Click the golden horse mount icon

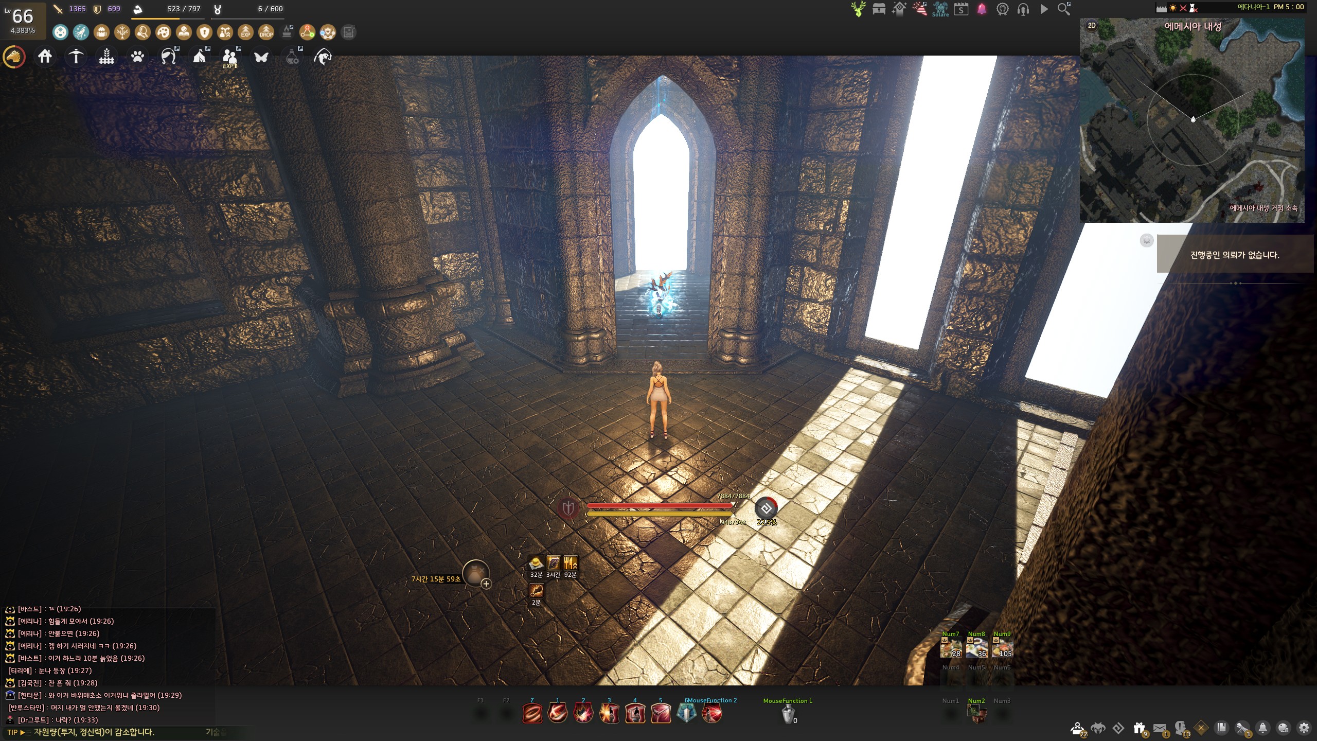(x=14, y=57)
